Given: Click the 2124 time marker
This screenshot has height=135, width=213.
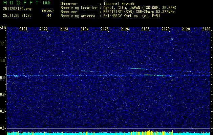Looking at the screenshot, I should (84, 29).
